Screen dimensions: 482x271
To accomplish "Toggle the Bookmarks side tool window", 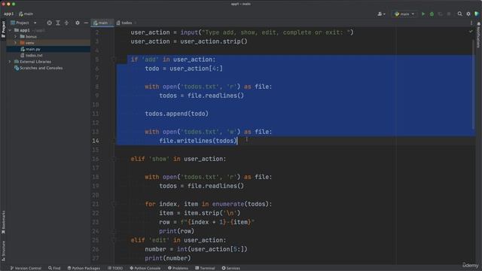I will [x=3, y=222].
